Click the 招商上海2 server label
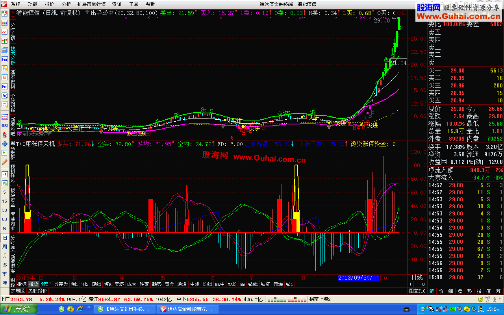The height and width of the screenshot is (315, 504). (x=320, y=299)
